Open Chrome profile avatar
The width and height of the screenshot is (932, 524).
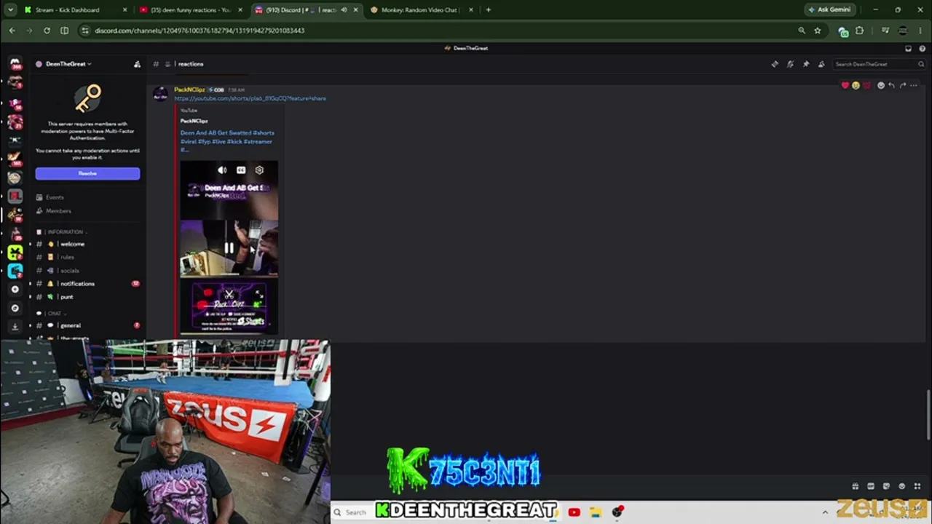pyautogui.click(x=903, y=31)
